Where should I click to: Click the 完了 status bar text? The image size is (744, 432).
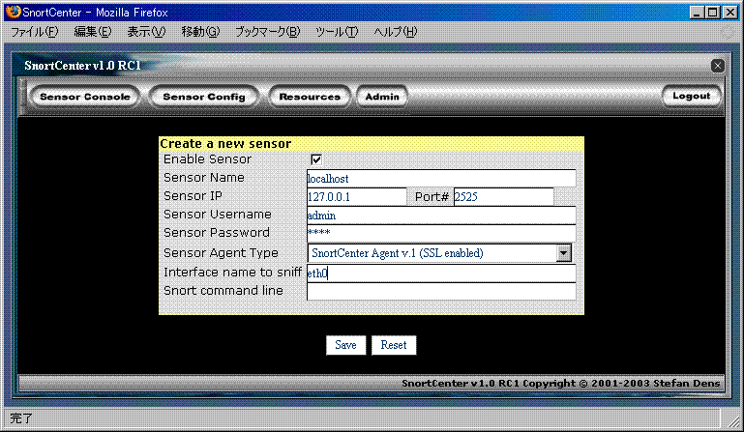tap(21, 418)
